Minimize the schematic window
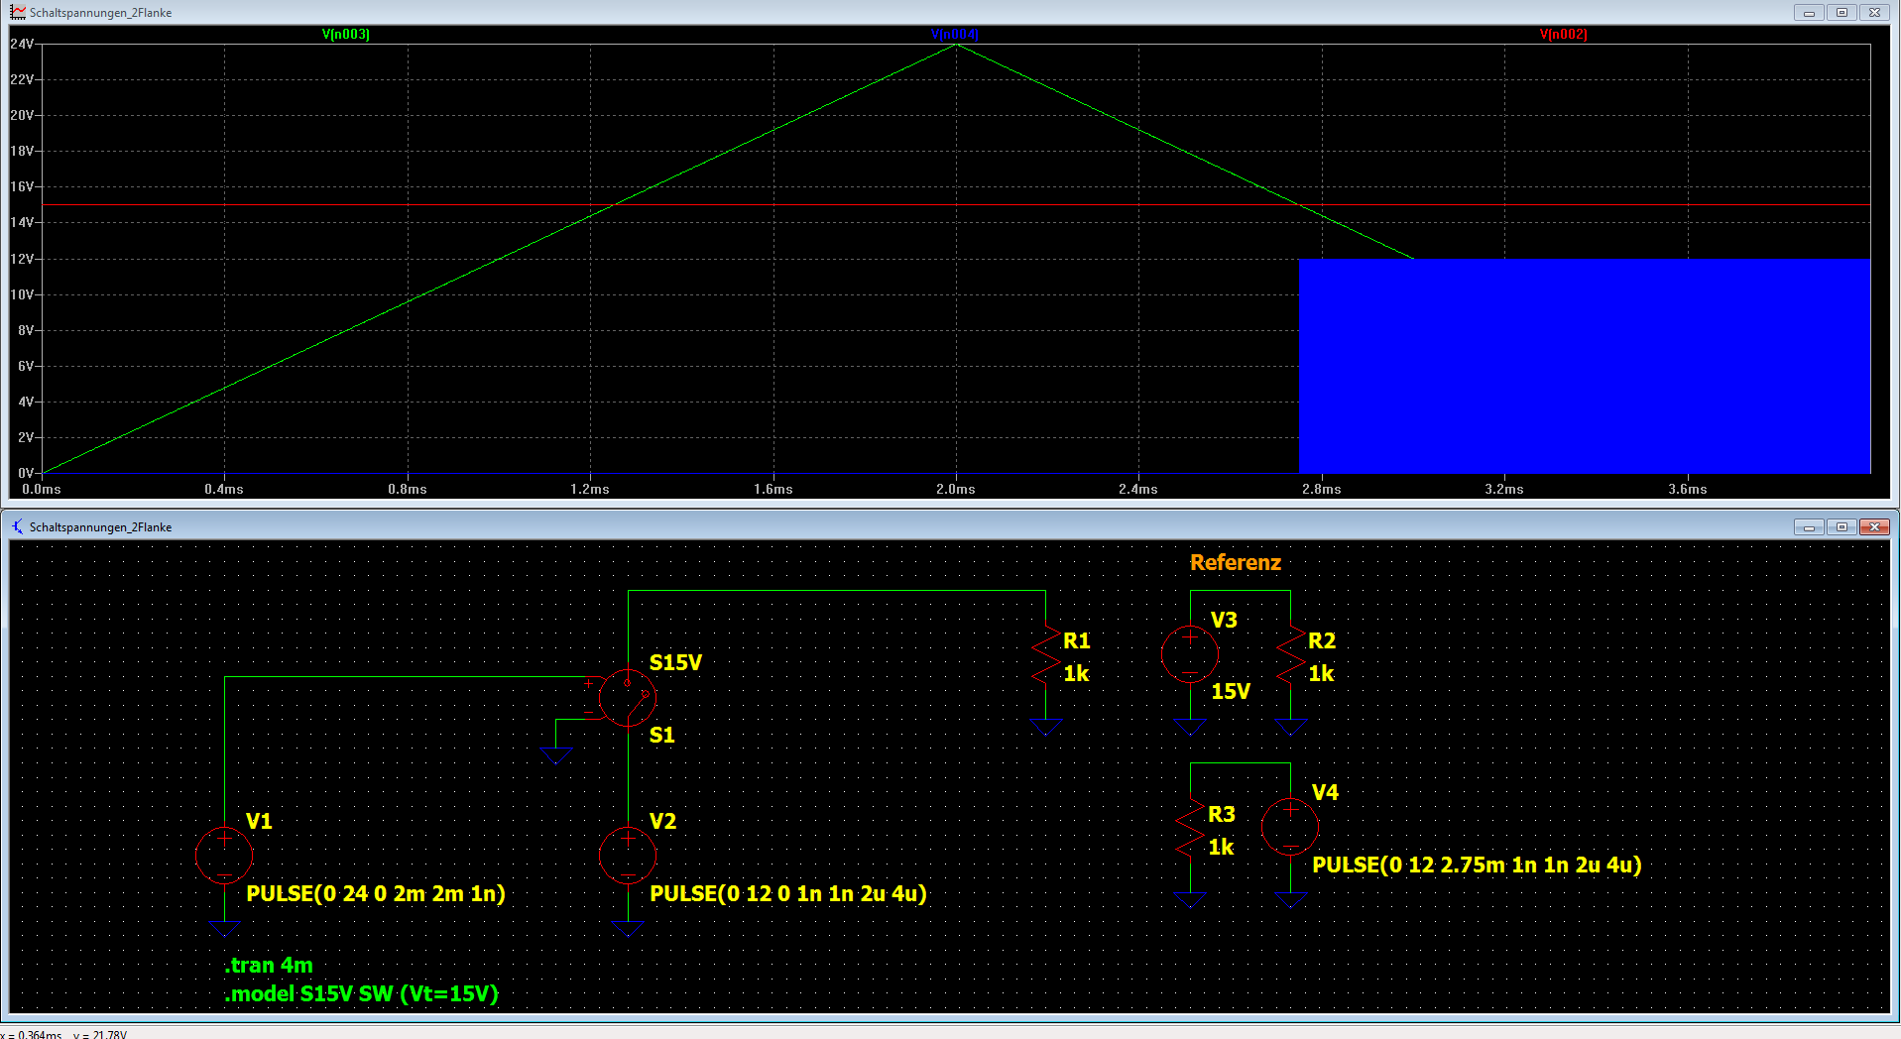This screenshot has height=1039, width=1901. pyautogui.click(x=1809, y=527)
